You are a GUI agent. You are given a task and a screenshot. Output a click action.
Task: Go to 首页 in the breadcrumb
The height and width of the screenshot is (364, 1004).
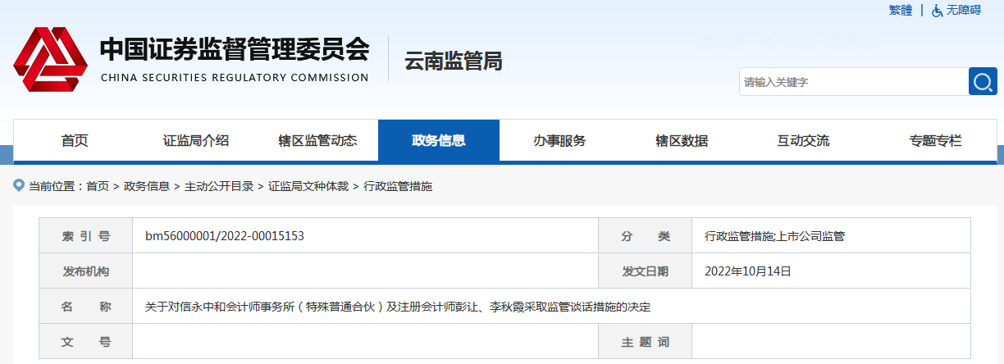(x=98, y=186)
